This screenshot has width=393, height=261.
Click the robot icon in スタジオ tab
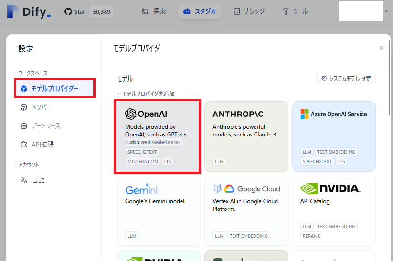tap(187, 11)
